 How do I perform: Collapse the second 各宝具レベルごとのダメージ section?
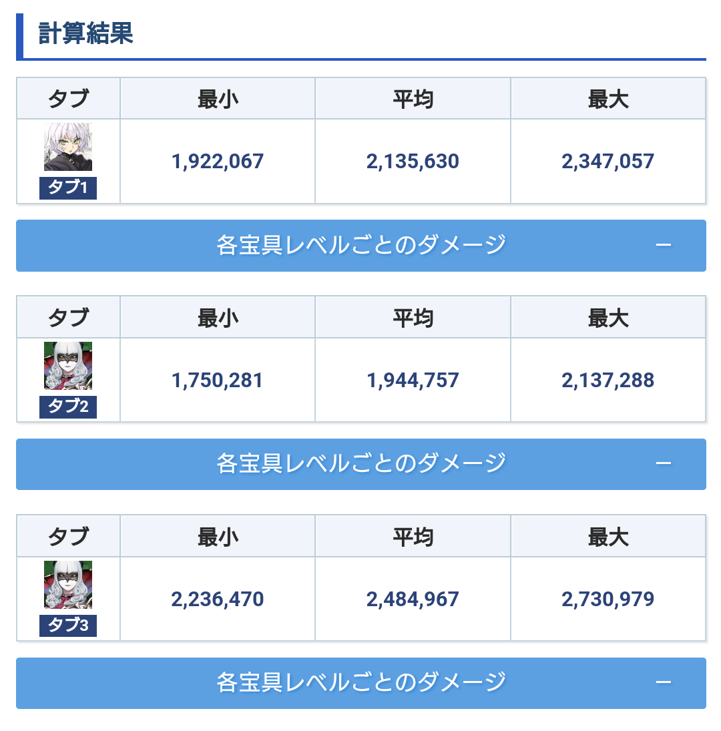click(360, 464)
